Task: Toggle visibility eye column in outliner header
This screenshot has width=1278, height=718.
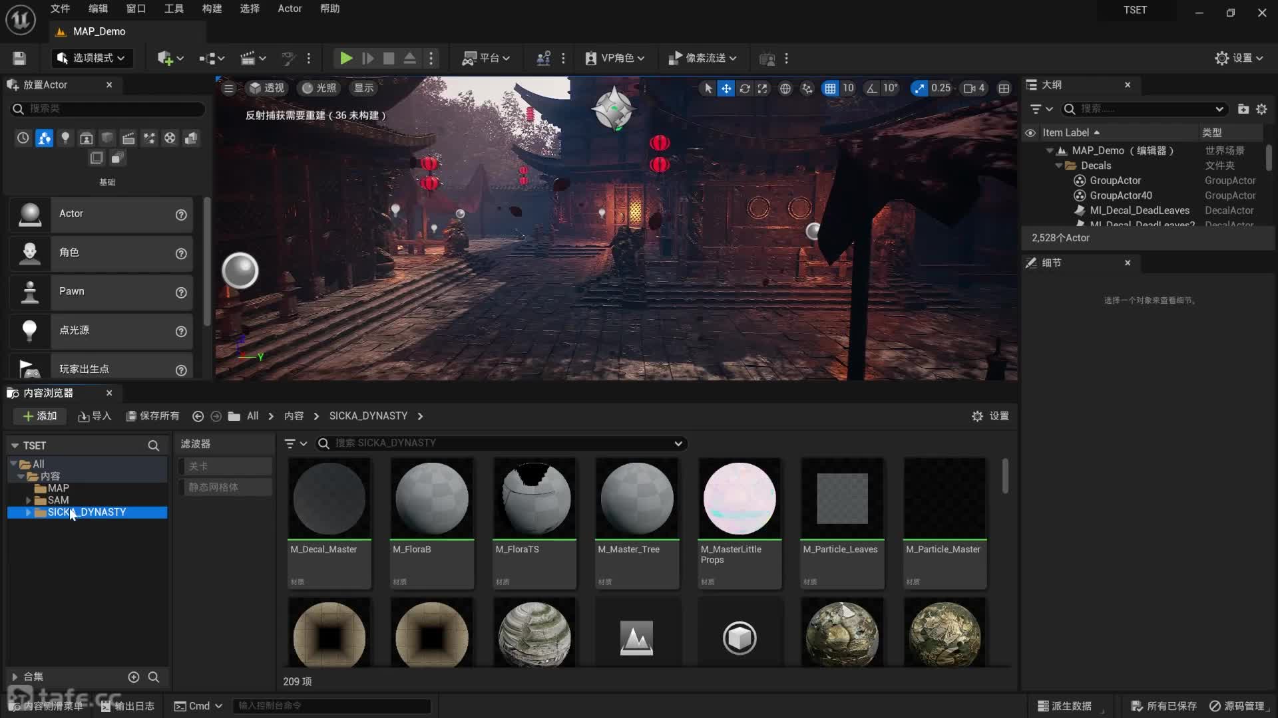Action: [x=1030, y=133]
